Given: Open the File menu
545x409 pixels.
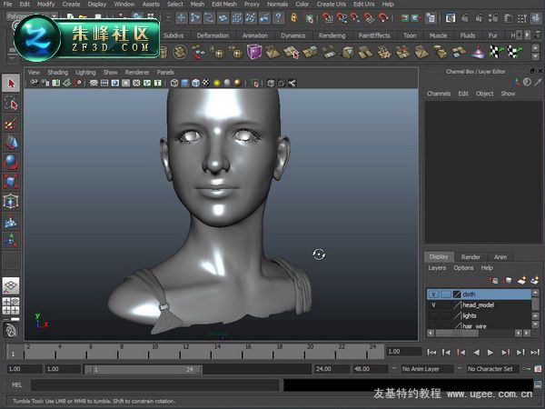Looking at the screenshot, I should (x=7, y=5).
